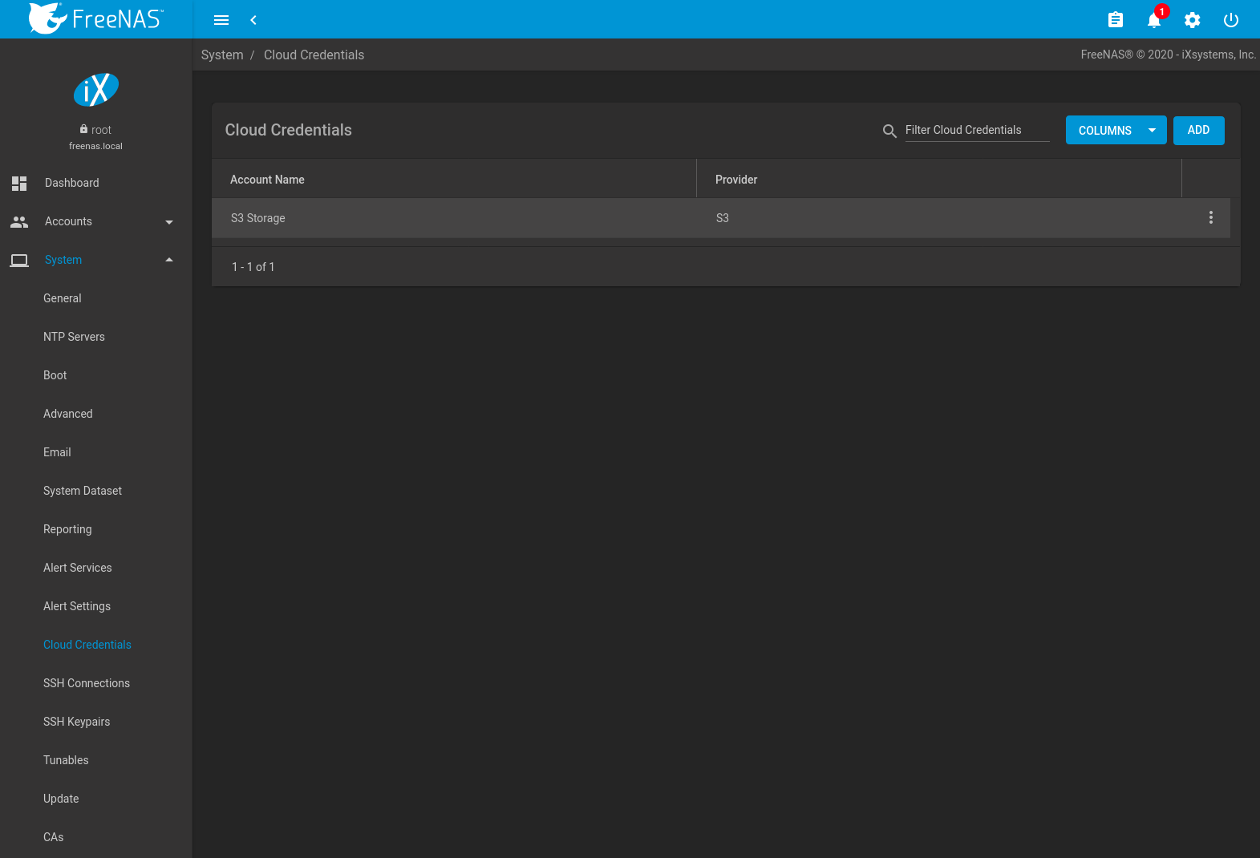Click the power icon in top bar
The height and width of the screenshot is (858, 1260).
[x=1230, y=20]
